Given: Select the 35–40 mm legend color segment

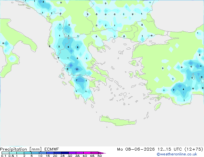Looking at the screenshot, I should coord(80,153).
